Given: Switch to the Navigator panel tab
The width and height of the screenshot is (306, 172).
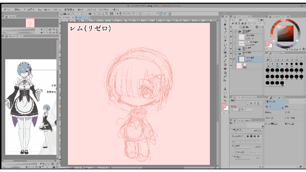Looking at the screenshot, I should pyautogui.click(x=11, y=17).
